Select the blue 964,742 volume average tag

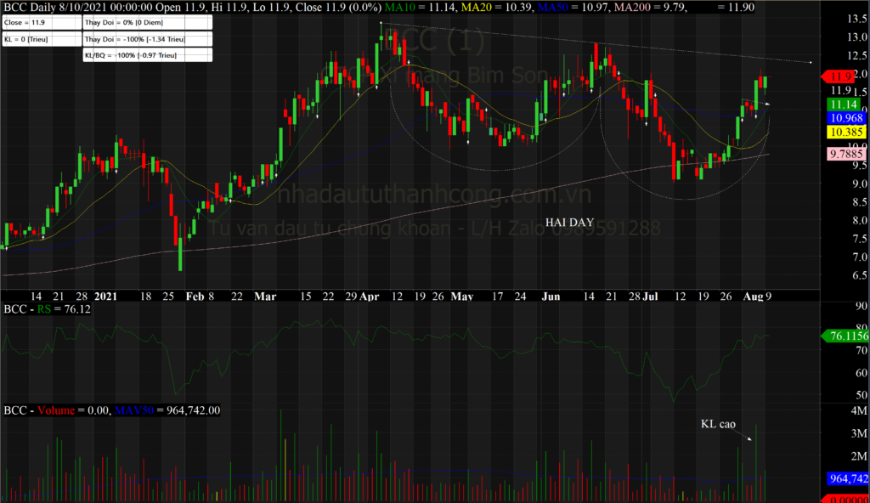846,478
